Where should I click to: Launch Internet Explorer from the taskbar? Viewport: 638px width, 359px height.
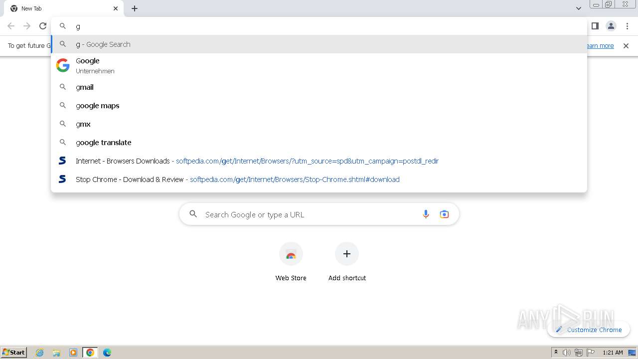[x=40, y=353]
